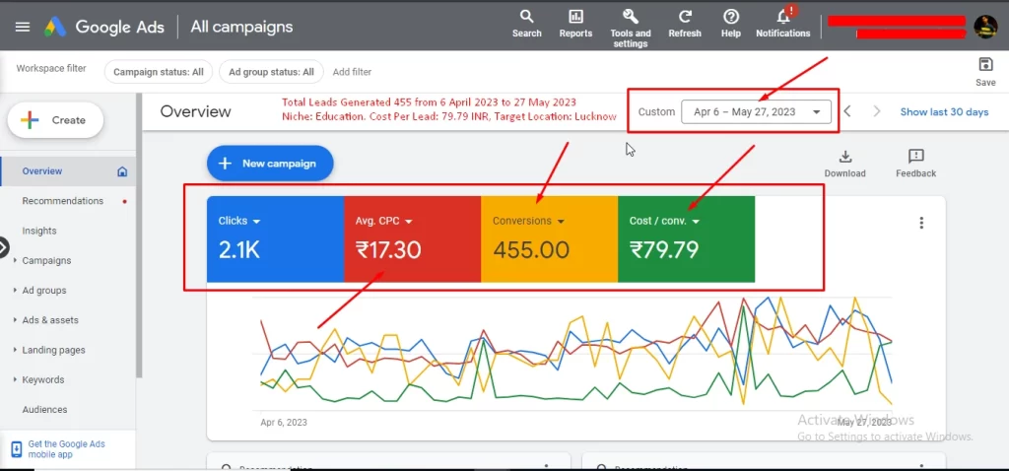
Task: Edit the Campaign status: All filter chip
Action: pos(159,72)
